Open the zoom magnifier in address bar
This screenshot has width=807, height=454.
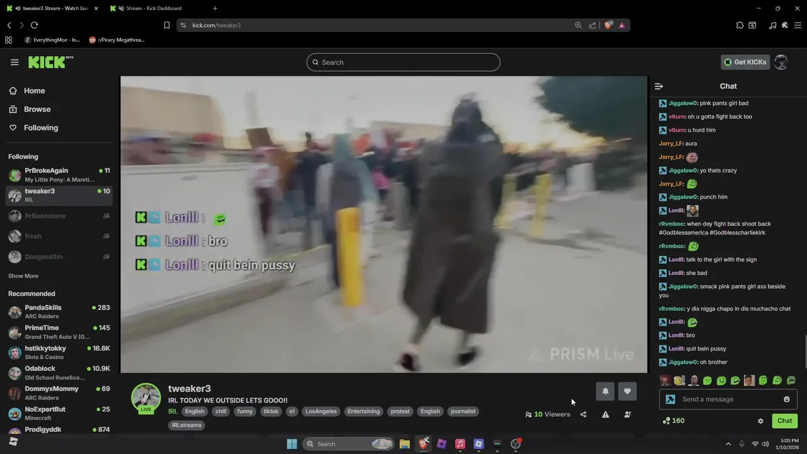point(578,25)
